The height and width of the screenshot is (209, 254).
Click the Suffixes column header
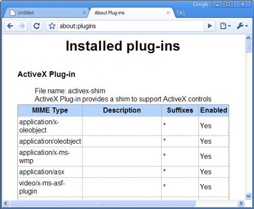click(180, 110)
